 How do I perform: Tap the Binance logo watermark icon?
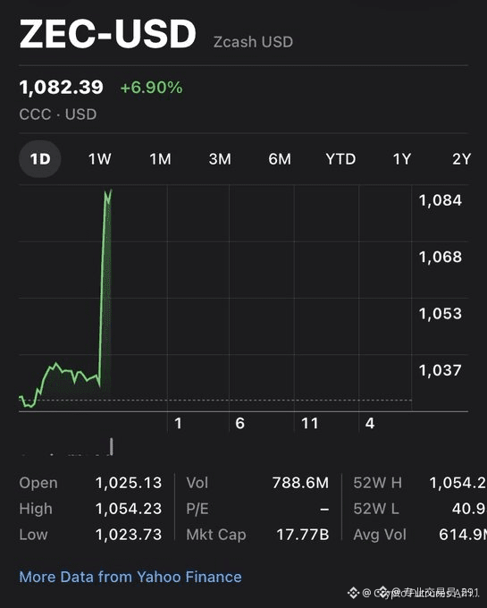[x=353, y=593]
